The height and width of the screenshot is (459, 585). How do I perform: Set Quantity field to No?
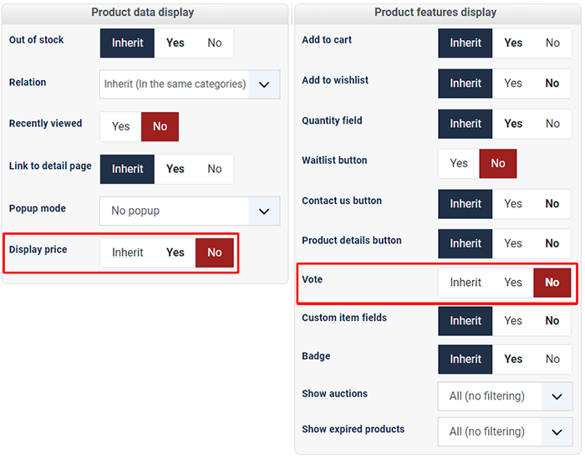[x=552, y=124]
